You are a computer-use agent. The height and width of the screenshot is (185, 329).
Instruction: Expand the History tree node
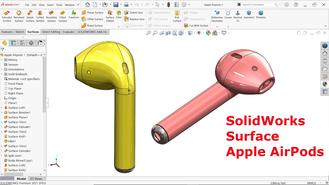pyautogui.click(x=2, y=60)
